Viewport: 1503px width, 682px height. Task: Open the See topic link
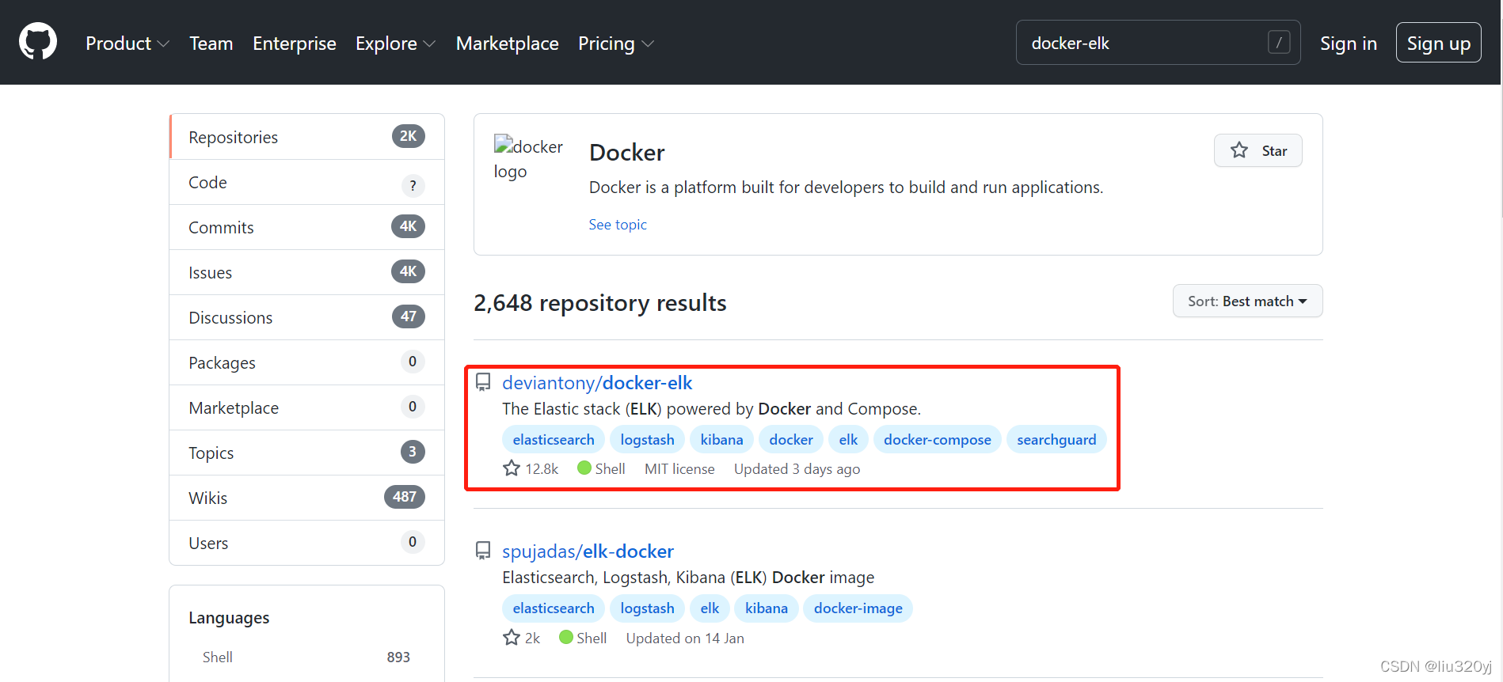tap(618, 225)
